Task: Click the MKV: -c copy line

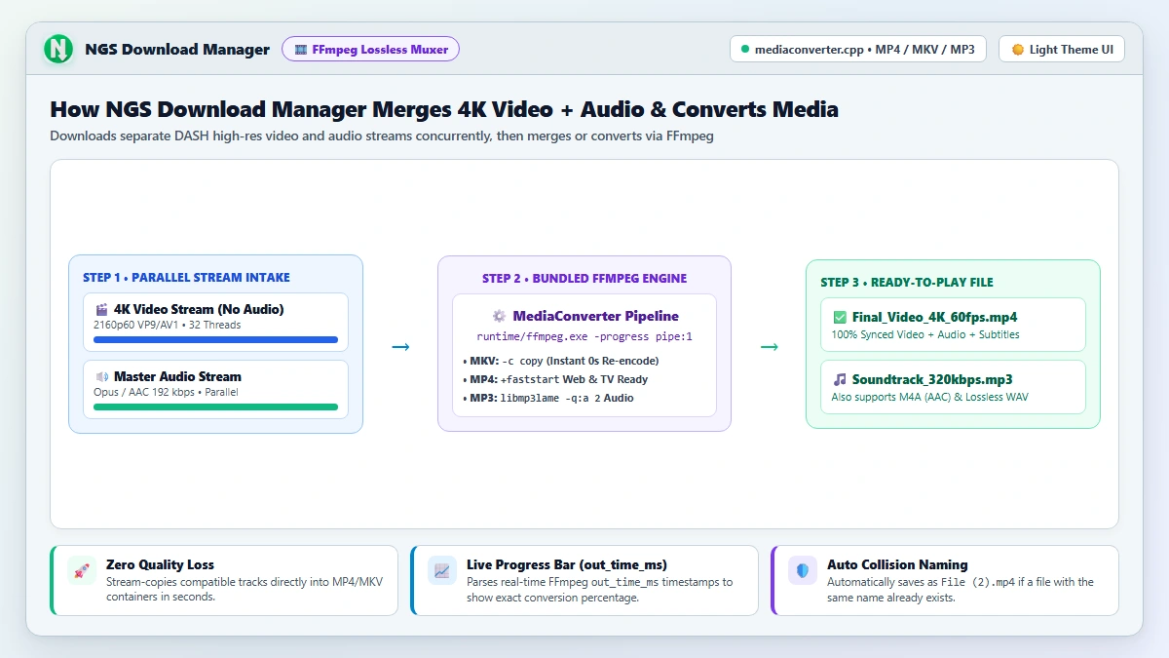Action: point(561,361)
